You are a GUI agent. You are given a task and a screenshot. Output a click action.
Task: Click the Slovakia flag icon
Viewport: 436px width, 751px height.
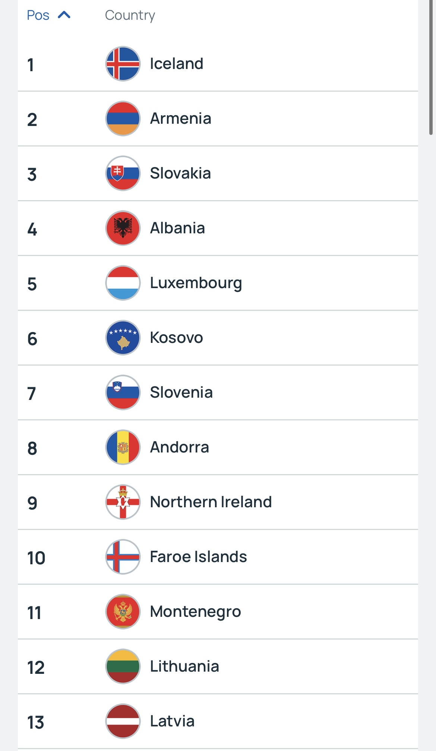point(123,173)
